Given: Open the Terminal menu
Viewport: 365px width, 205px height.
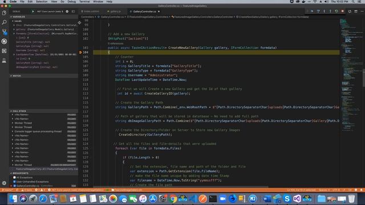Looking at the screenshot, I should click(x=84, y=2).
